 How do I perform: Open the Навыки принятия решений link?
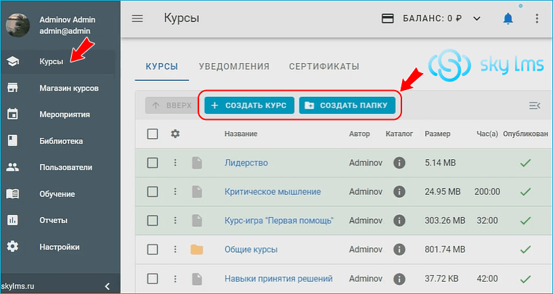point(279,279)
